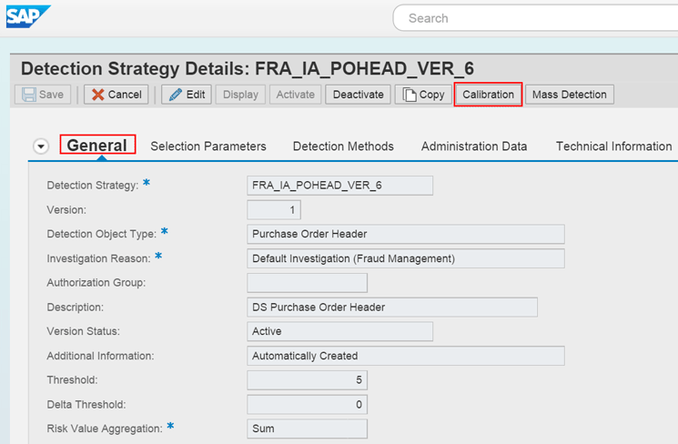
Task: Select the General tab
Action: [x=97, y=145]
